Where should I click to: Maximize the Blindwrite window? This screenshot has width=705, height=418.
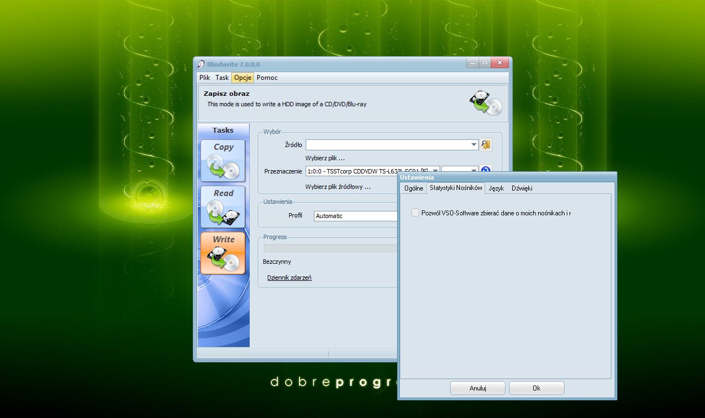click(x=485, y=63)
